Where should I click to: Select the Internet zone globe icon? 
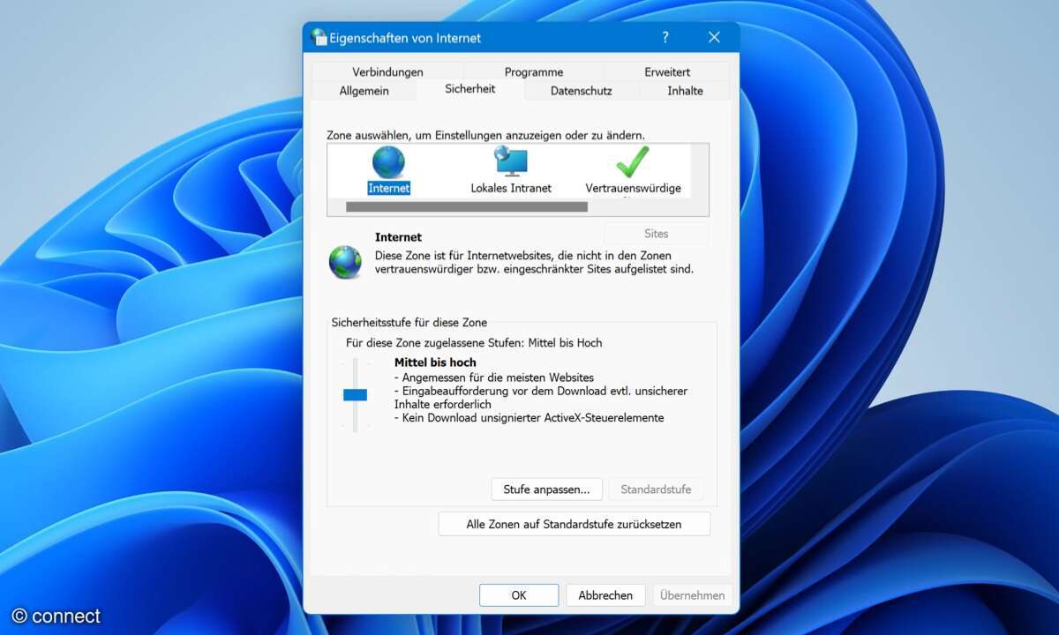(388, 163)
